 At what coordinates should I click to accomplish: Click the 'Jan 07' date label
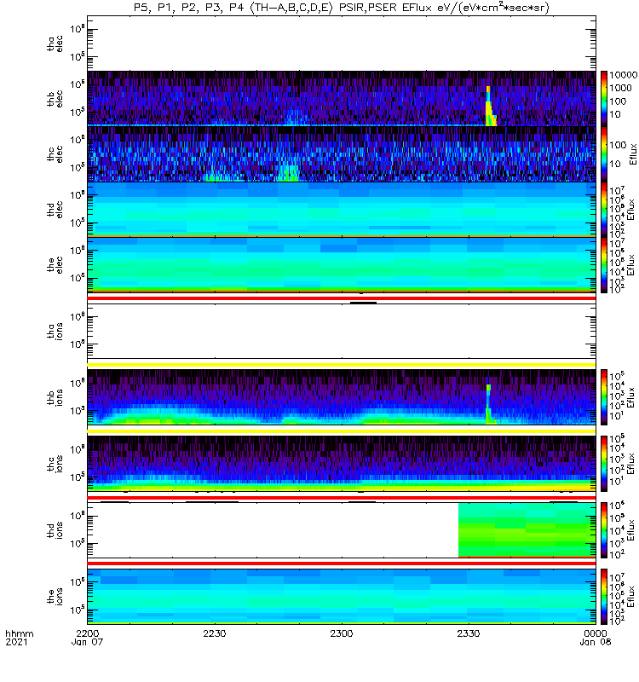(x=87, y=642)
